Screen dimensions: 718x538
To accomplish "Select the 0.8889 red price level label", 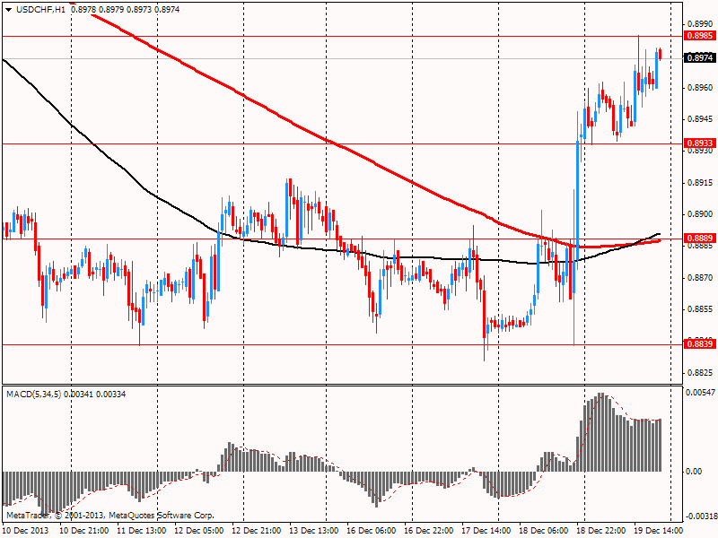I will click(700, 239).
